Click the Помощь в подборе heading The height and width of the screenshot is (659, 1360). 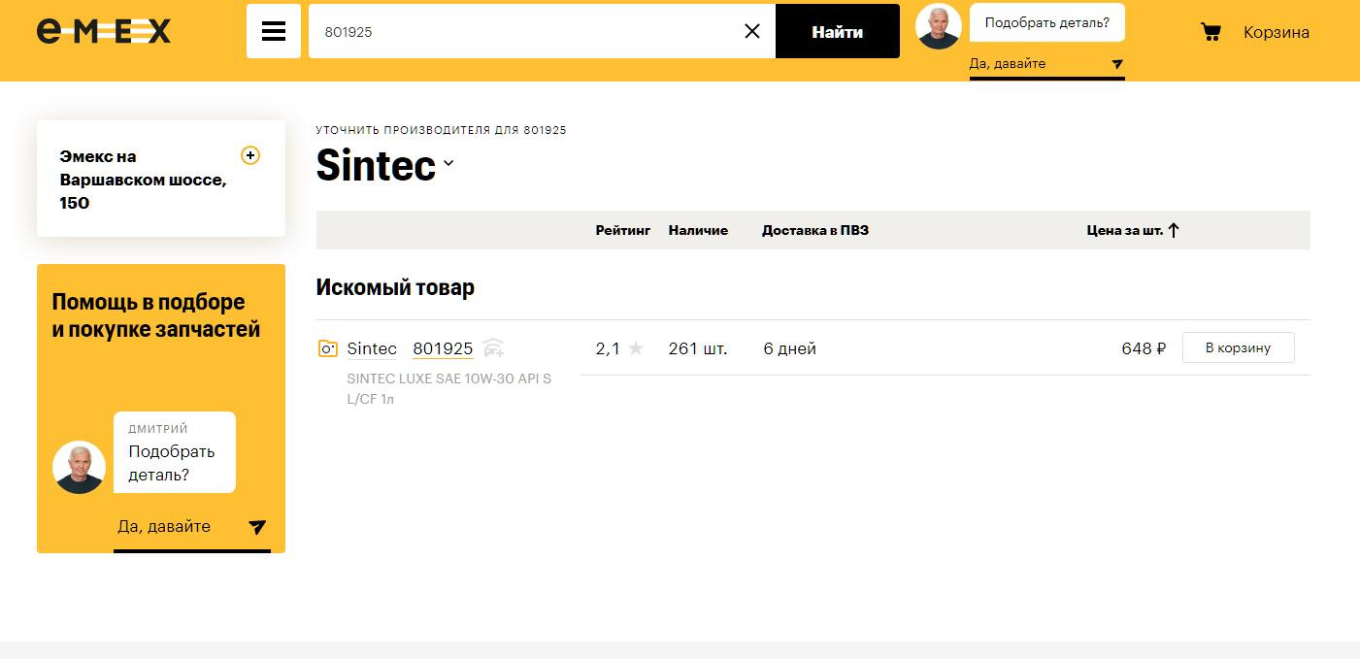(156, 315)
